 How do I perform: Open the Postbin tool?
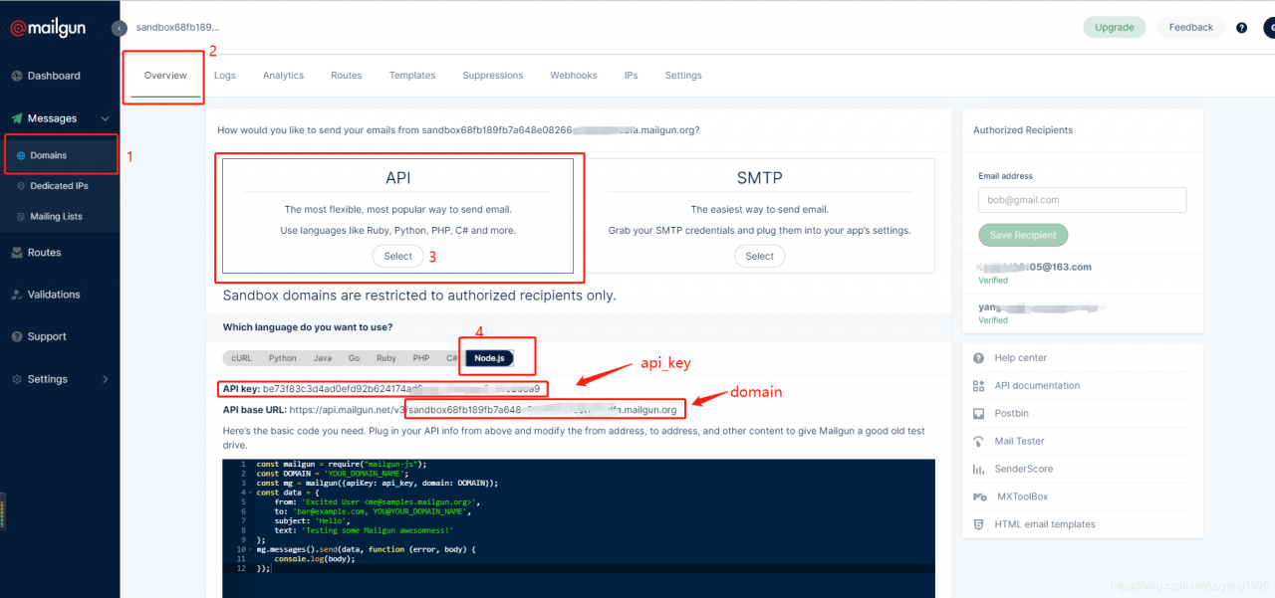tap(1011, 413)
